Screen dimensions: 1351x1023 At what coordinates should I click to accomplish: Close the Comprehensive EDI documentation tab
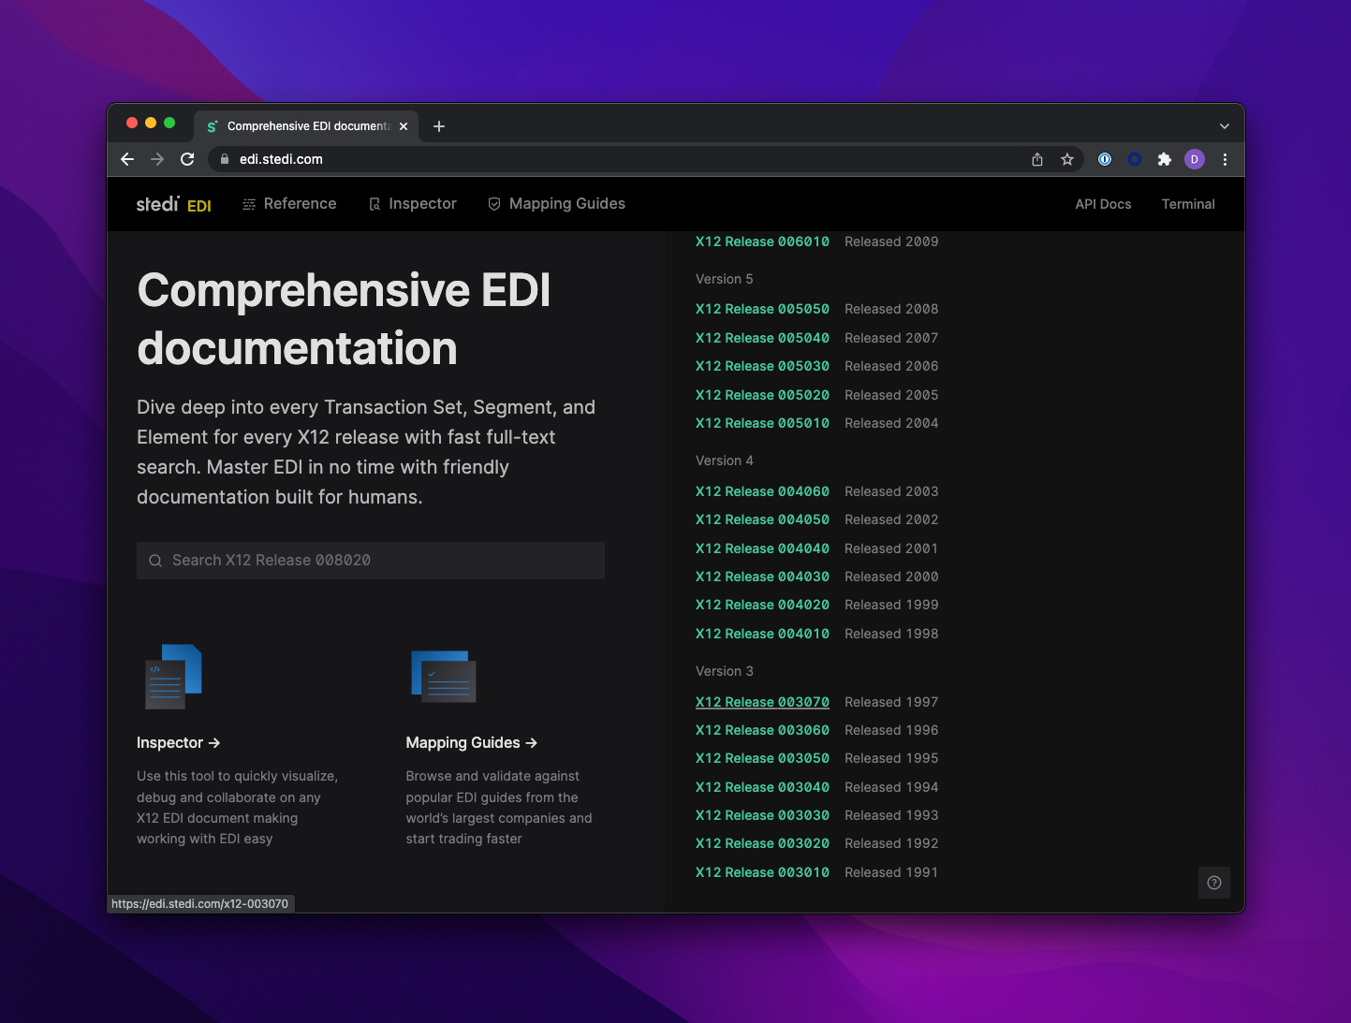[x=404, y=126]
